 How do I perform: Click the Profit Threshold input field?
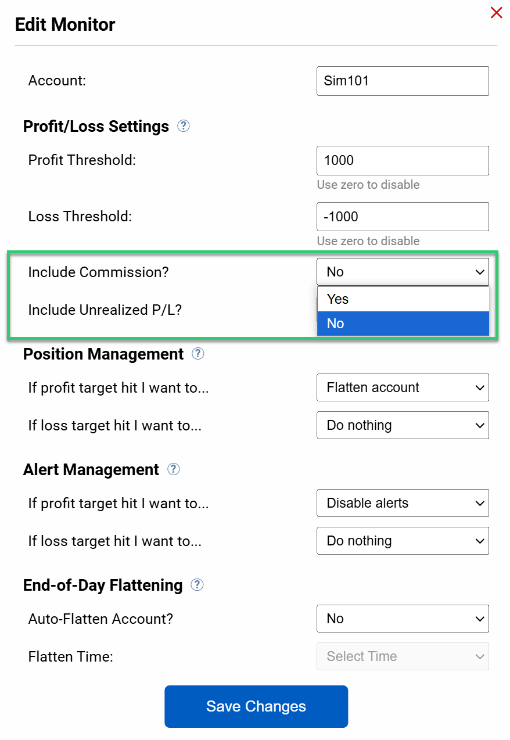[x=403, y=160]
